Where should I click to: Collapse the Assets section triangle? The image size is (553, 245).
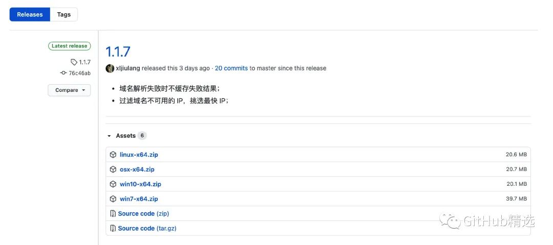pos(109,136)
